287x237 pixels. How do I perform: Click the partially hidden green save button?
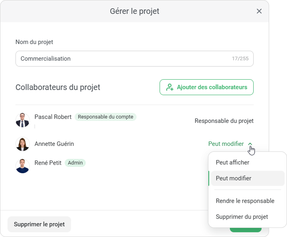(x=245, y=230)
